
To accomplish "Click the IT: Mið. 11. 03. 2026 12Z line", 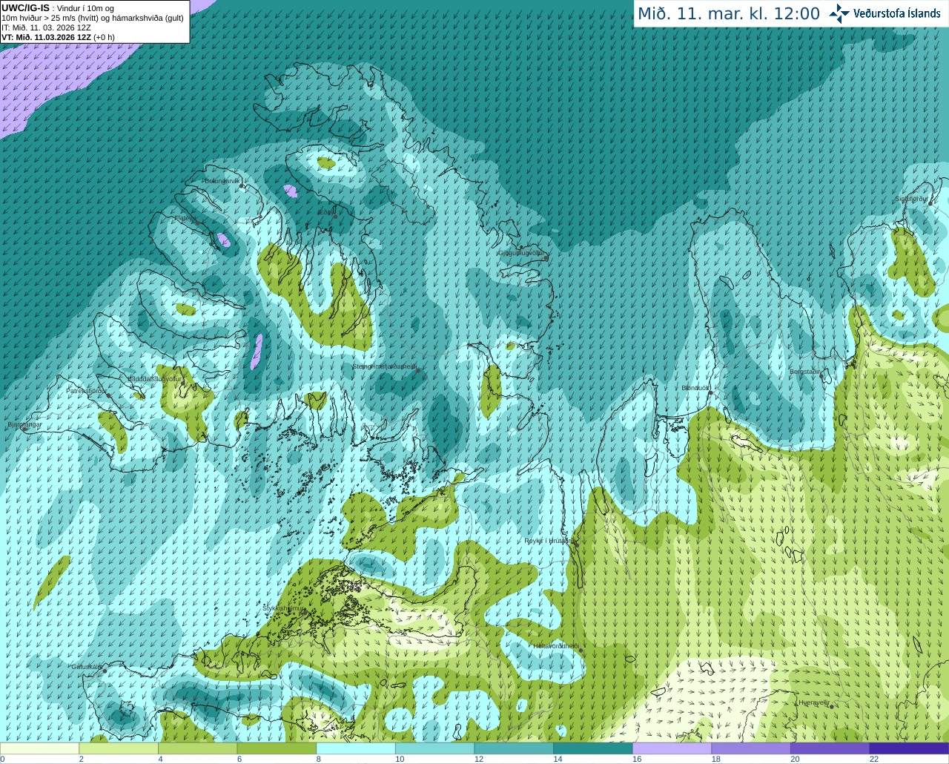I will [x=46, y=27].
